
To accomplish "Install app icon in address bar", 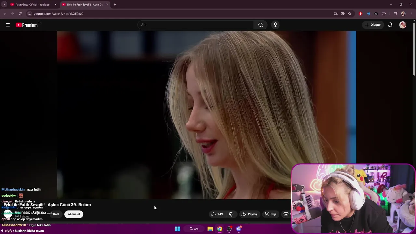I will pos(336,14).
